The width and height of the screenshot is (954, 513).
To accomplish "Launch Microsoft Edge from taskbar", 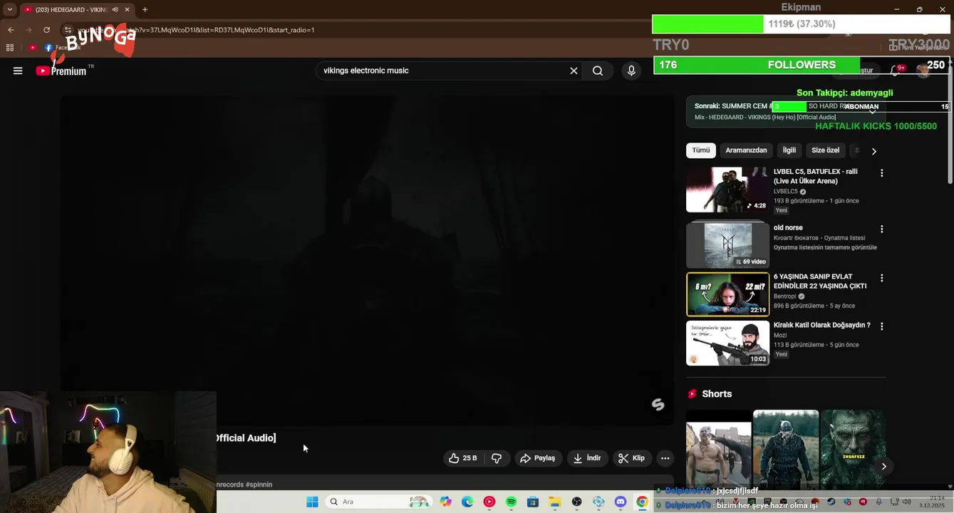I will (467, 502).
